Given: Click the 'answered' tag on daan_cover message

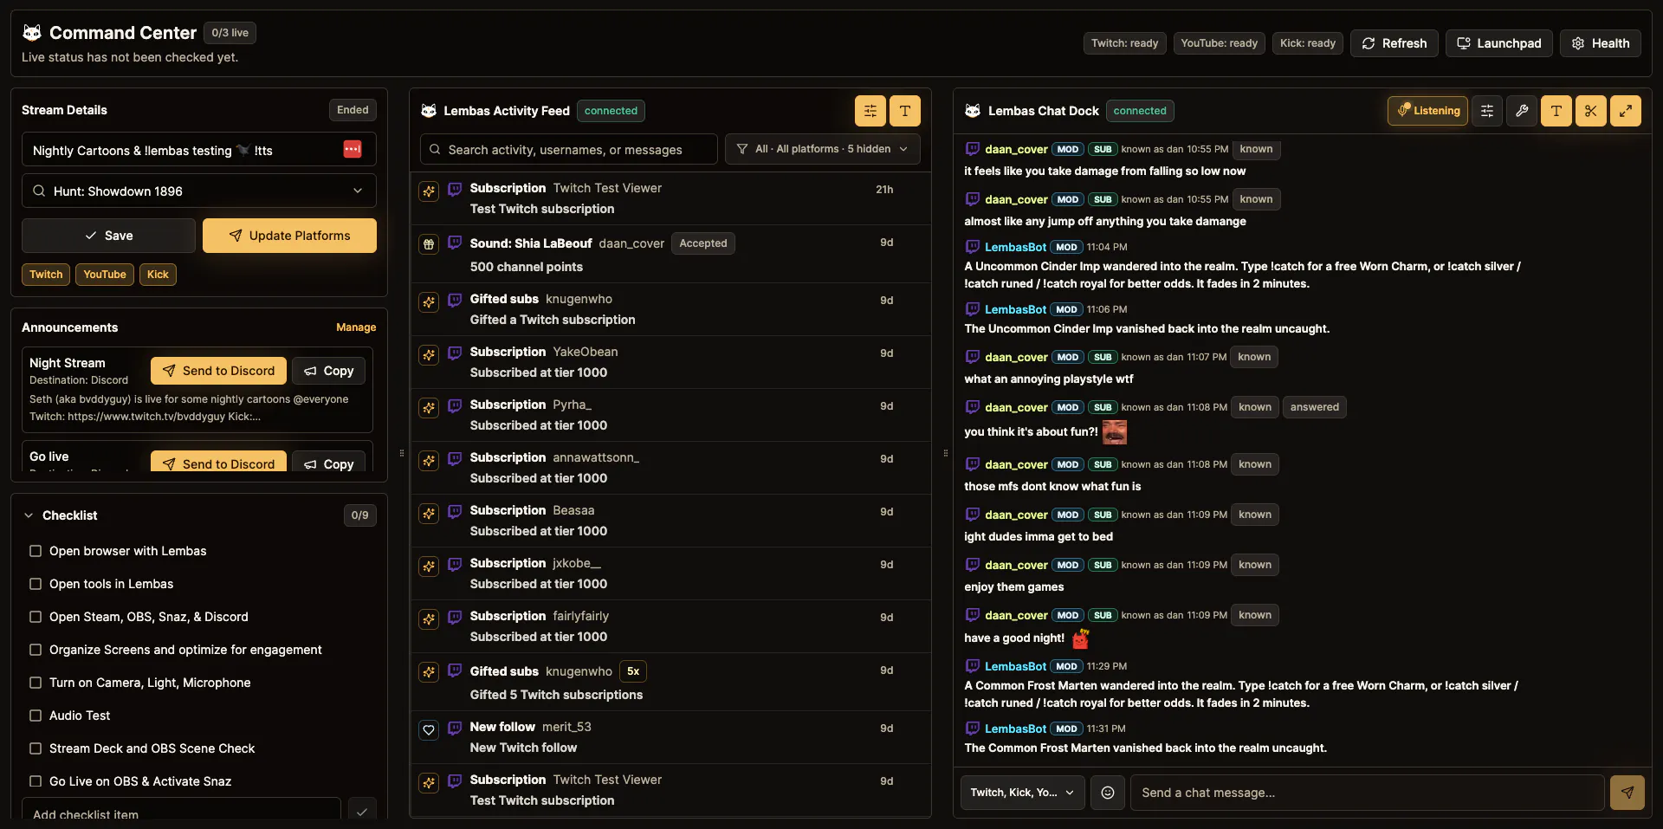Looking at the screenshot, I should (x=1314, y=407).
